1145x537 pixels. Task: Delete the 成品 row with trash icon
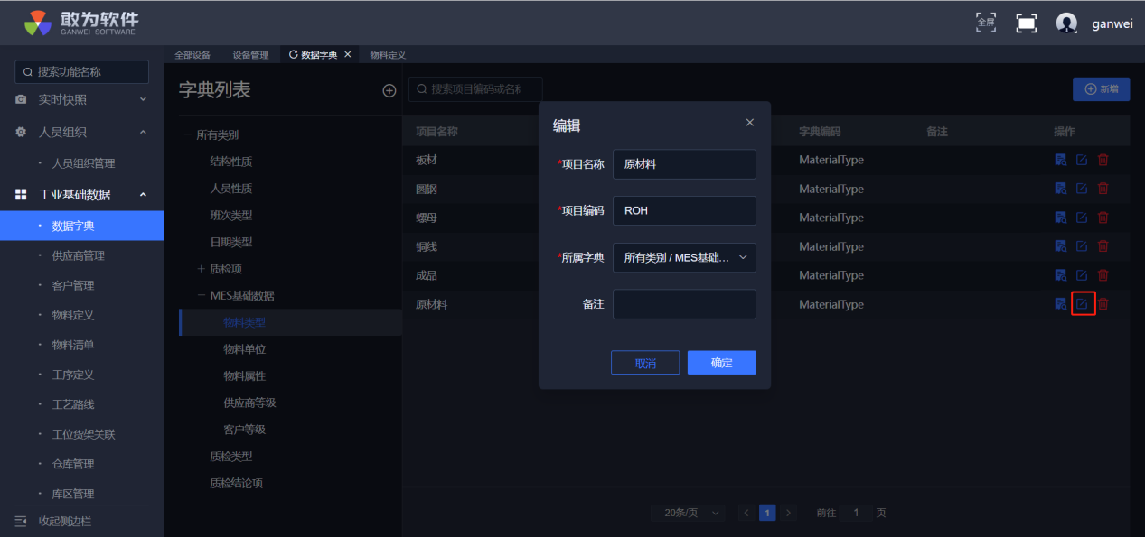1103,275
